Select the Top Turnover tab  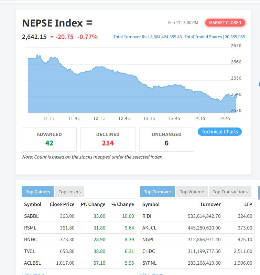click(x=157, y=192)
